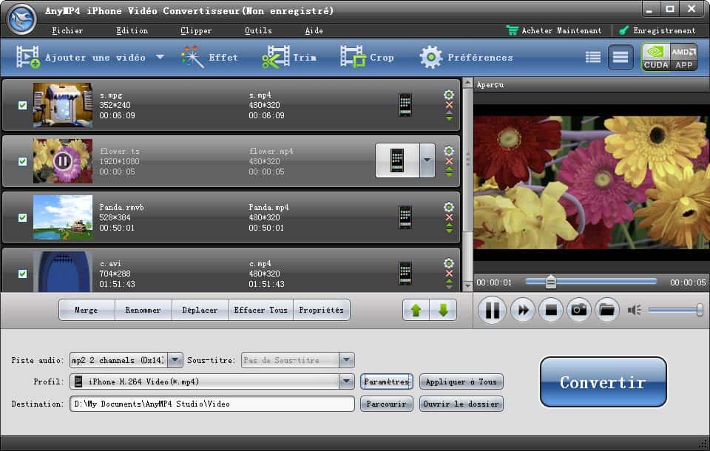The width and height of the screenshot is (710, 451).
Task: Pause the preview playback
Action: click(493, 311)
